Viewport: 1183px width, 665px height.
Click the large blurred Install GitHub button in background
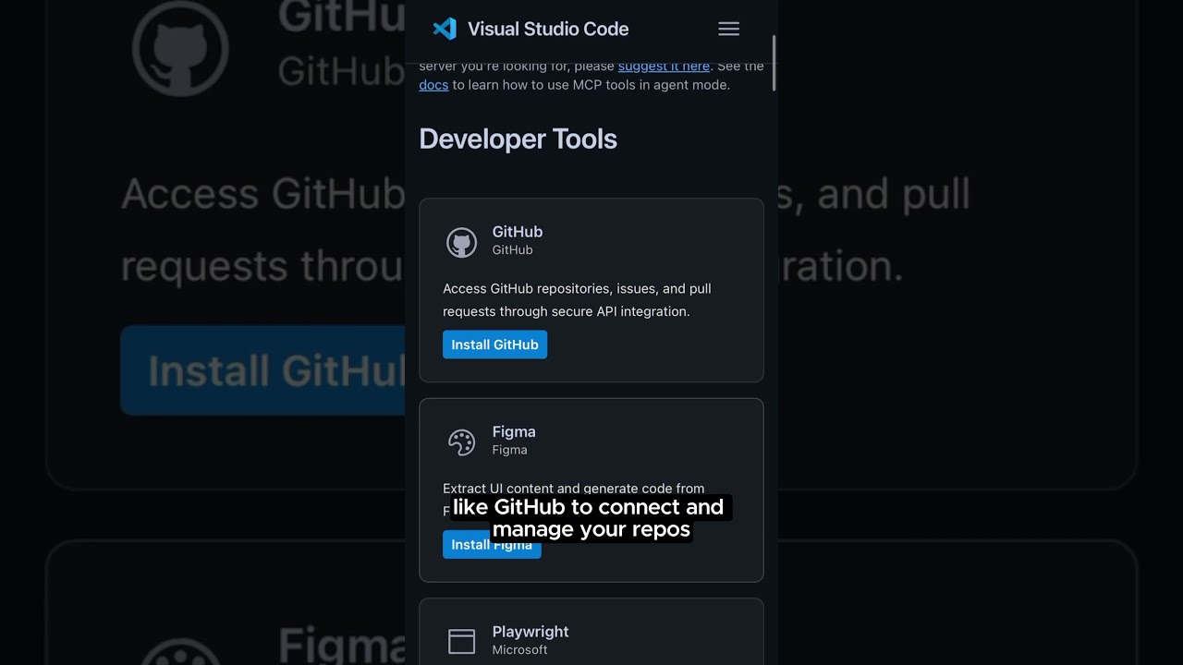262,370
